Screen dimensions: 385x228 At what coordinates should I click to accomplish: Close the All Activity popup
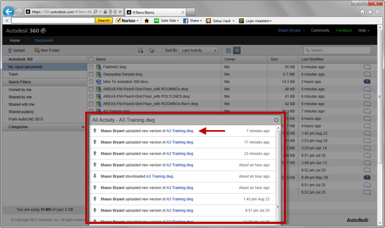click(x=276, y=120)
